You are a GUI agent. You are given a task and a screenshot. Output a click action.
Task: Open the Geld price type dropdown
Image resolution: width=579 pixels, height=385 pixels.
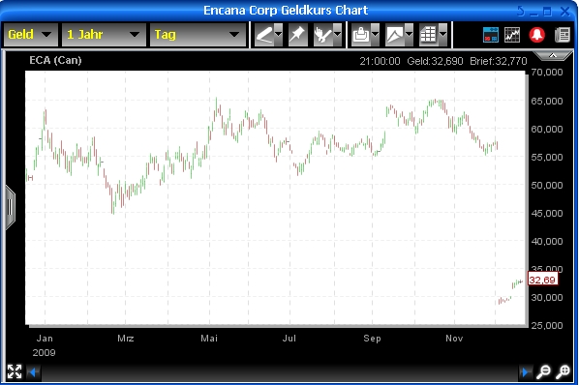(x=31, y=35)
